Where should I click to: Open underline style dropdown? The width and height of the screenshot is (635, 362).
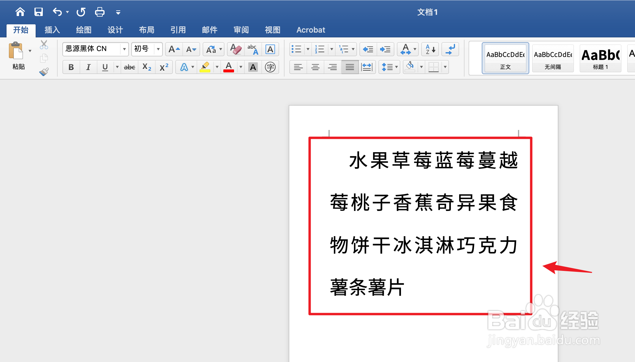(117, 67)
